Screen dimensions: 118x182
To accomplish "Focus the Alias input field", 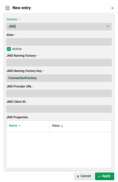I will 59,42.
